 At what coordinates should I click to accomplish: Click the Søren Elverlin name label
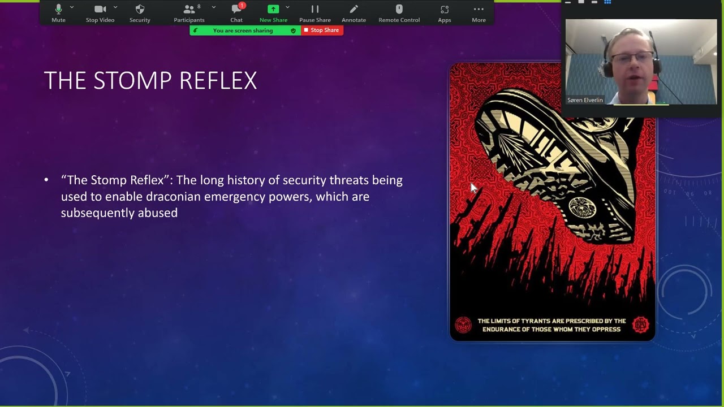pyautogui.click(x=585, y=100)
